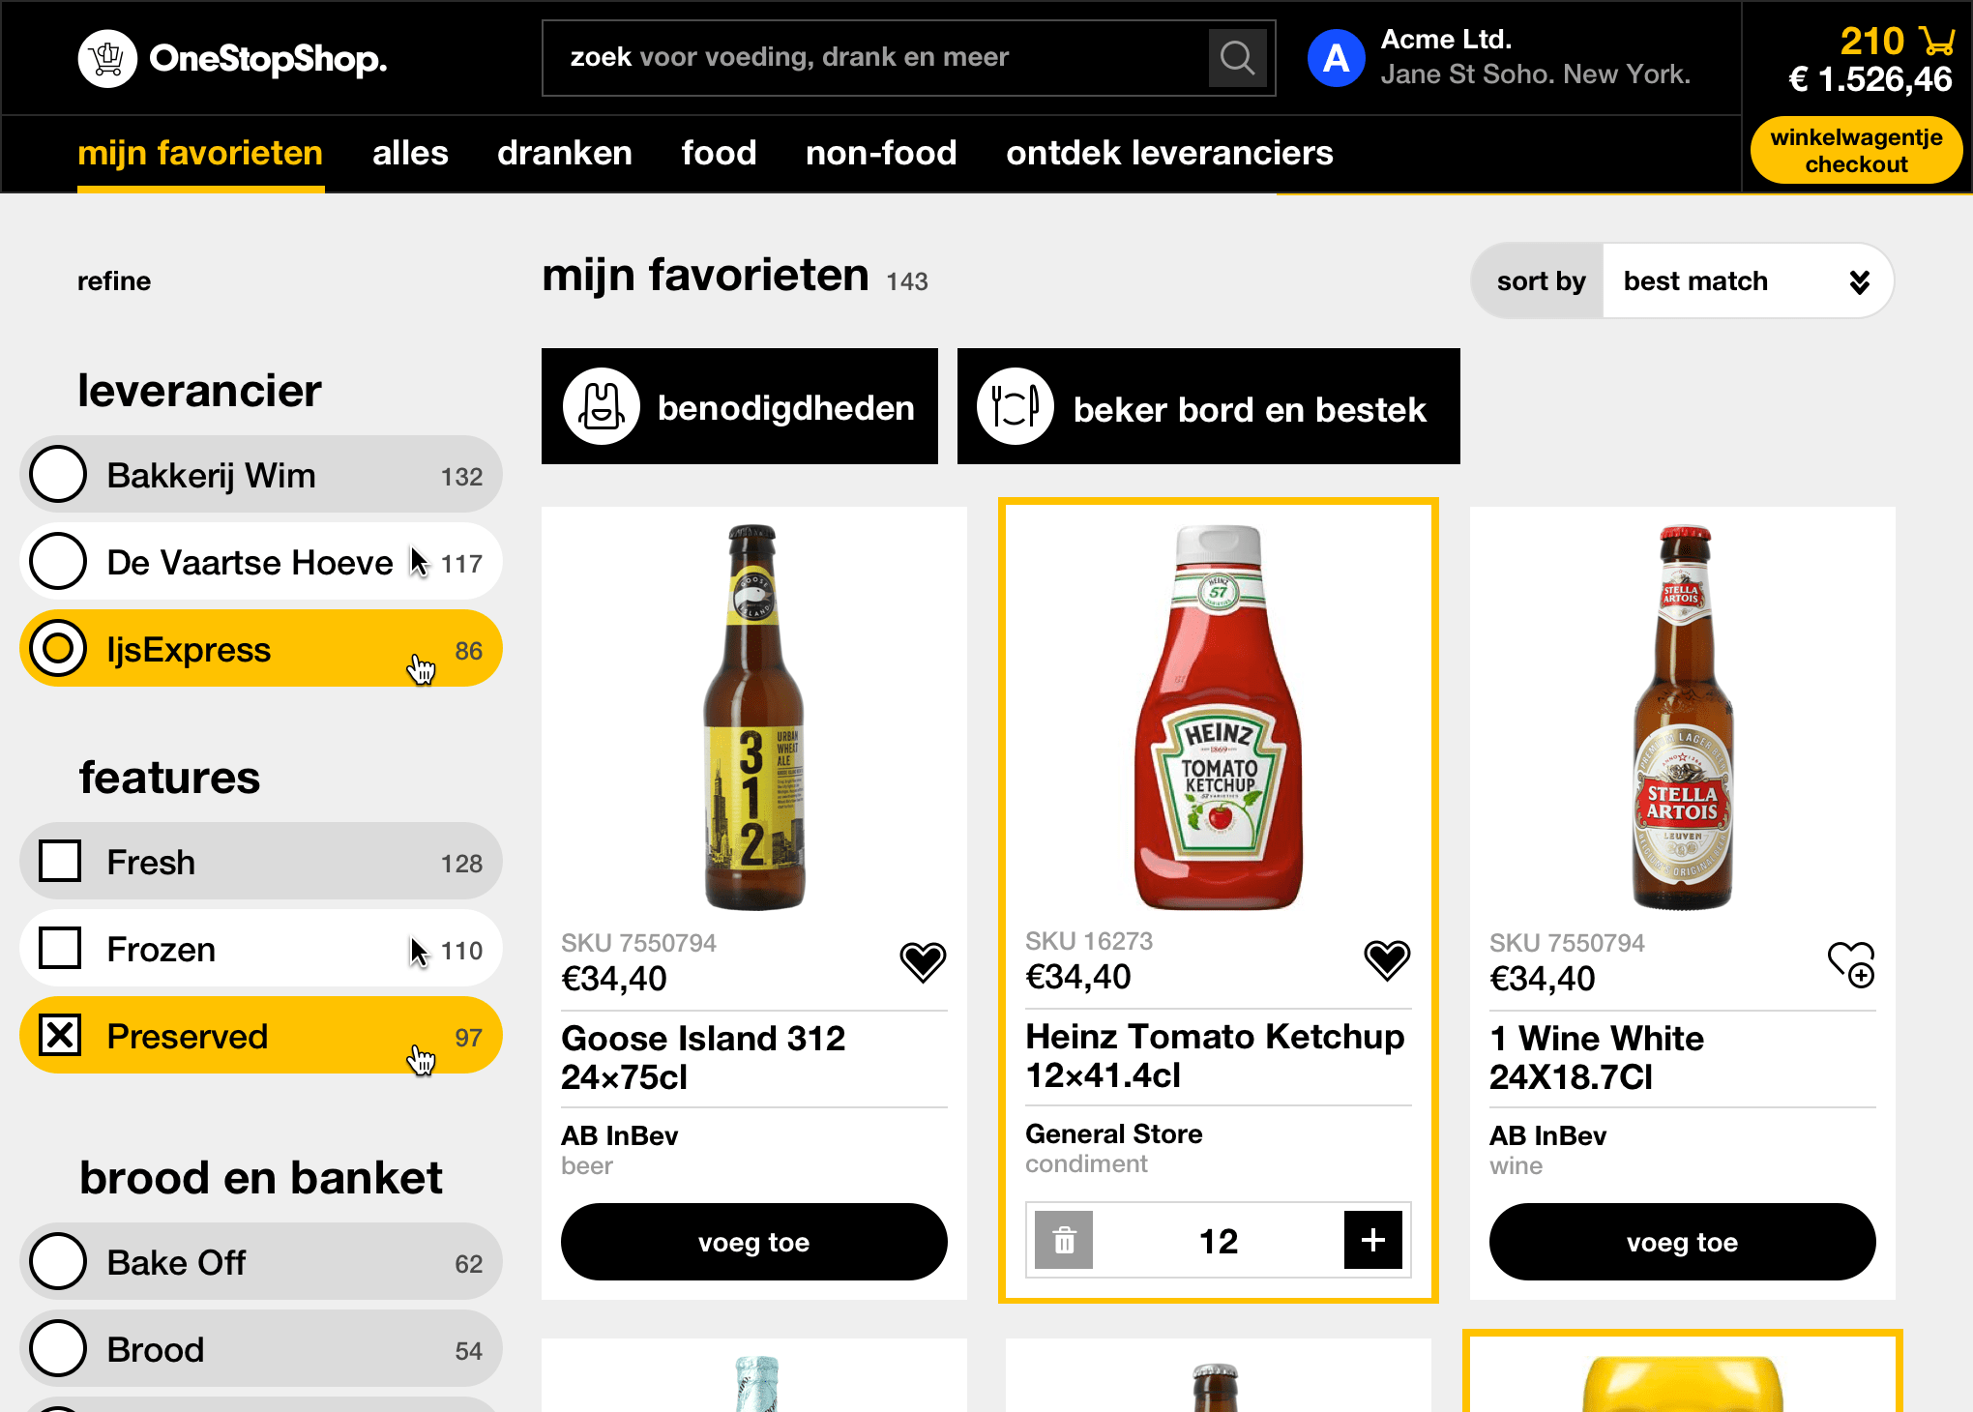Select the dranken menu item

point(567,151)
